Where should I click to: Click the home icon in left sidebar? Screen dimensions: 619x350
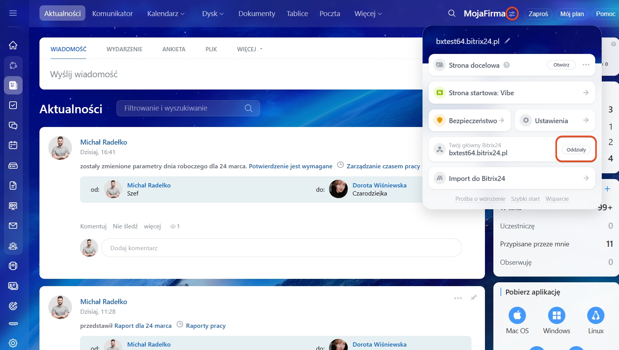click(13, 45)
